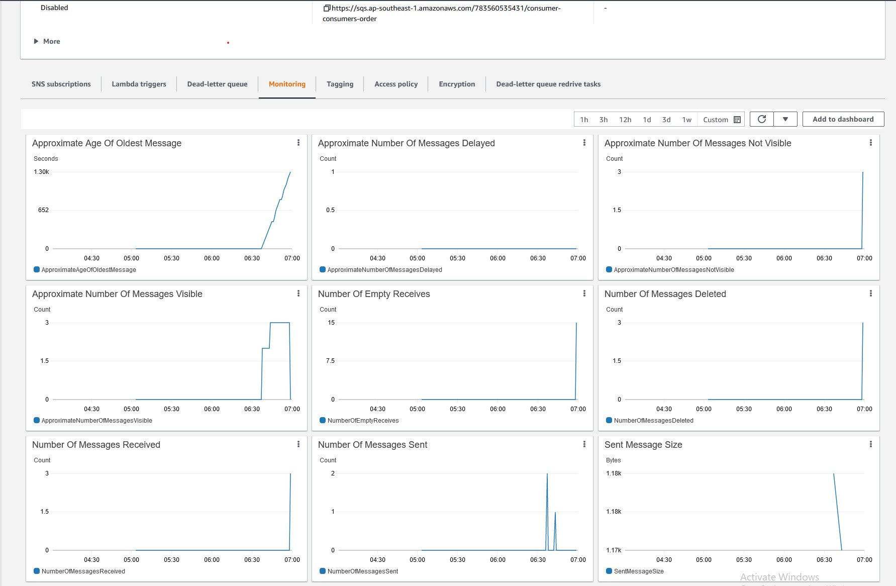The height and width of the screenshot is (586, 896).
Task: Toggle ApproximateNumberOfMessagesNotVisible legend entry
Action: [670, 269]
